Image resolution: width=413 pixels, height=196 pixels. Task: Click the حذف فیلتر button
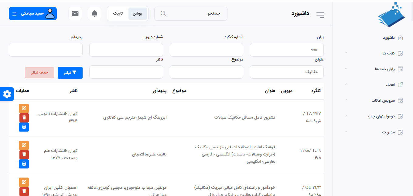click(x=39, y=73)
